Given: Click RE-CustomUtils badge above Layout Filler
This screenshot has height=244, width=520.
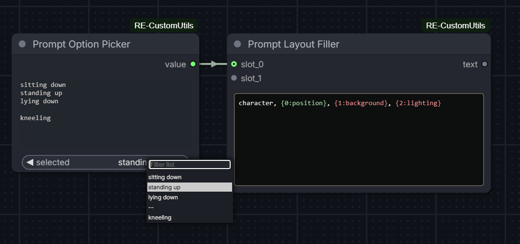Looking at the screenshot, I should (x=455, y=25).
